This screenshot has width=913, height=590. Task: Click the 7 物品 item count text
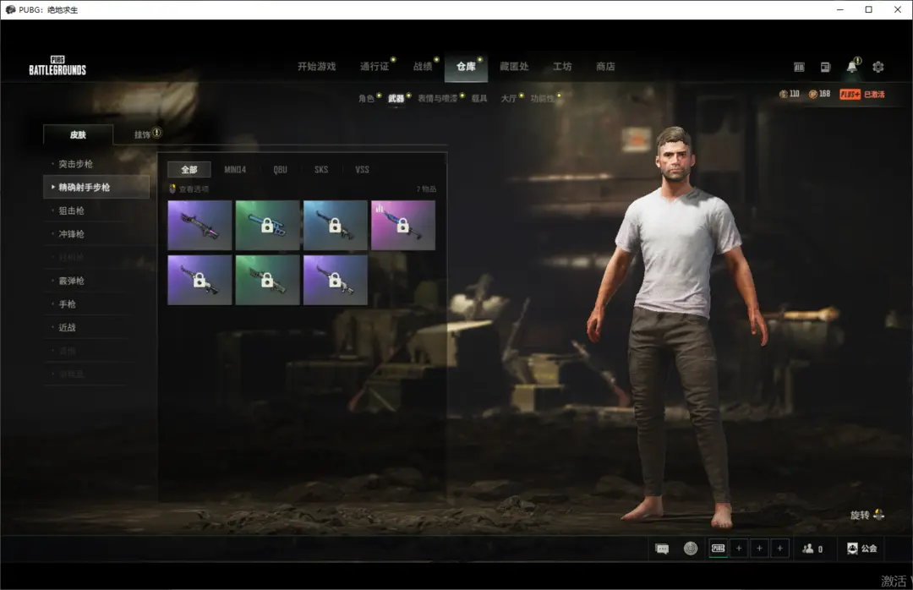(426, 188)
